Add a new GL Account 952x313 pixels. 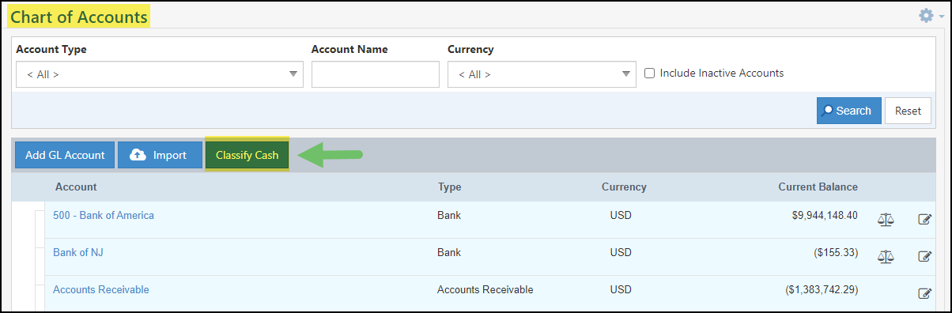[65, 155]
